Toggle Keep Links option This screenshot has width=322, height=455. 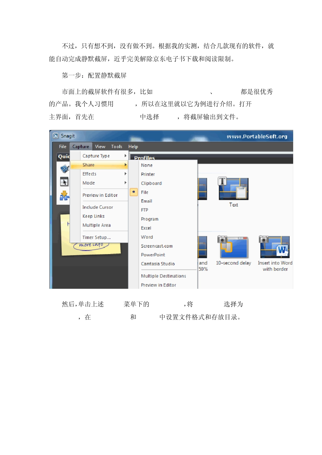[99, 216]
